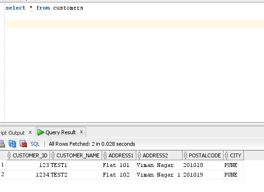Click the refresh query results icon

[13, 144]
